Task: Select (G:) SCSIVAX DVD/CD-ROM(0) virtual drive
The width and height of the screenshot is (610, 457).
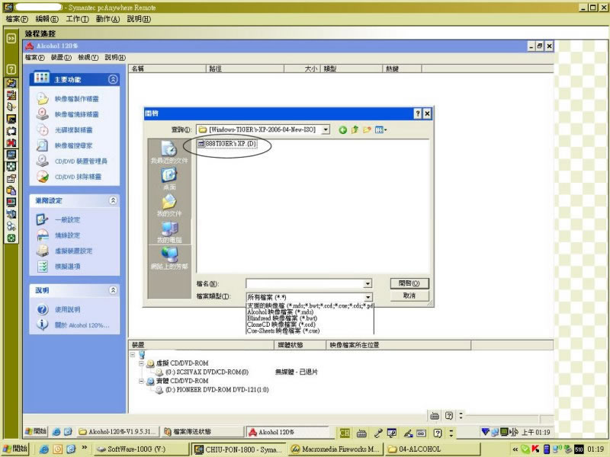Action: point(203,372)
